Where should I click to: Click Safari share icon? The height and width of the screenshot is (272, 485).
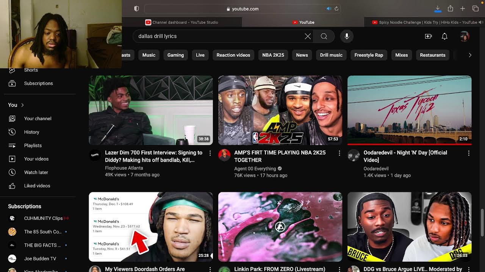pyautogui.click(x=450, y=9)
